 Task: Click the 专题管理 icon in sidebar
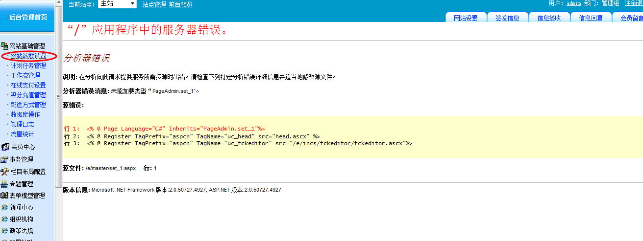click(5, 184)
